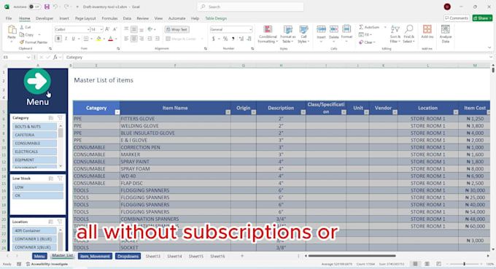Select 40ft Container in Location slicer

tap(34, 231)
